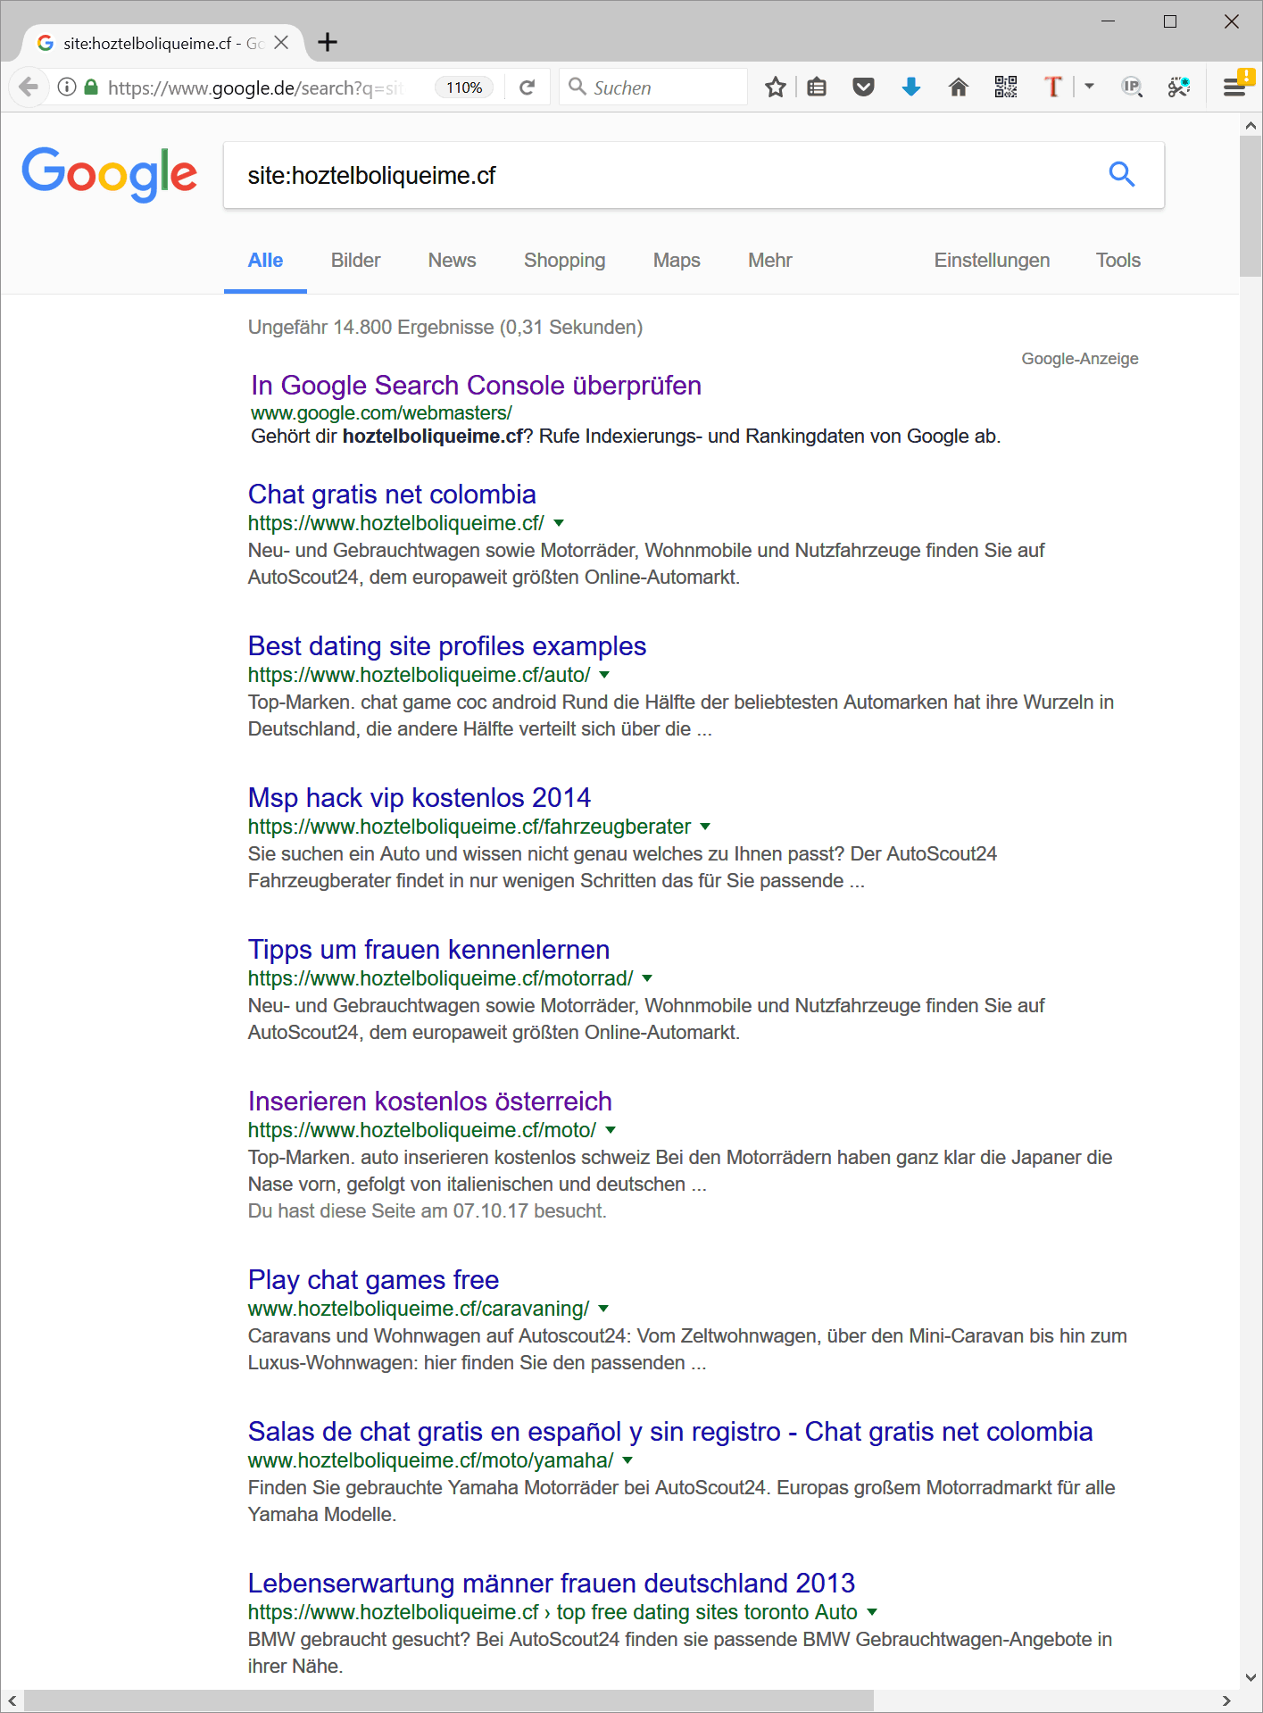The height and width of the screenshot is (1713, 1263).
Task: Open 'Lebenserwartung männer frauen deutschland 2013' result
Action: pos(552,1584)
